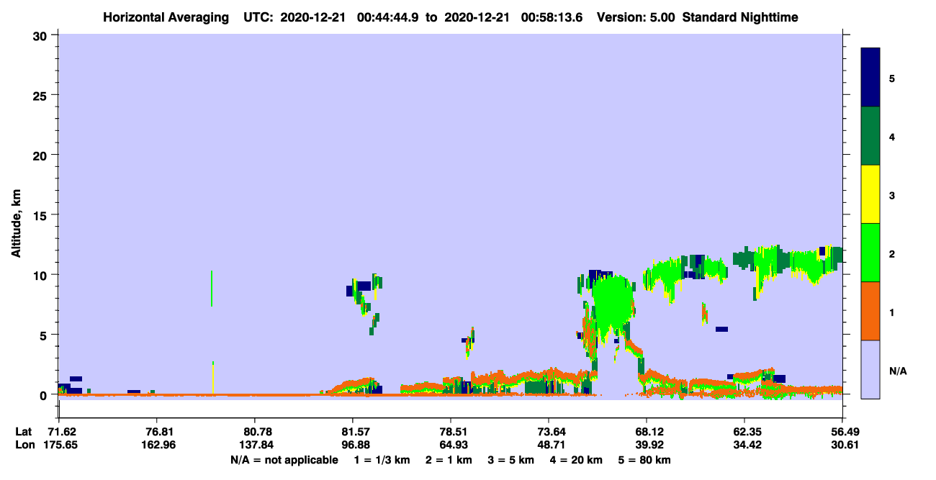
Task: Click the '4 = 20 km' legend entry
Action: click(x=575, y=460)
